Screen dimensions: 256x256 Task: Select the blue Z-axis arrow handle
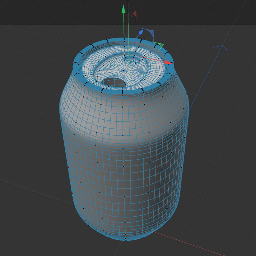point(141,32)
